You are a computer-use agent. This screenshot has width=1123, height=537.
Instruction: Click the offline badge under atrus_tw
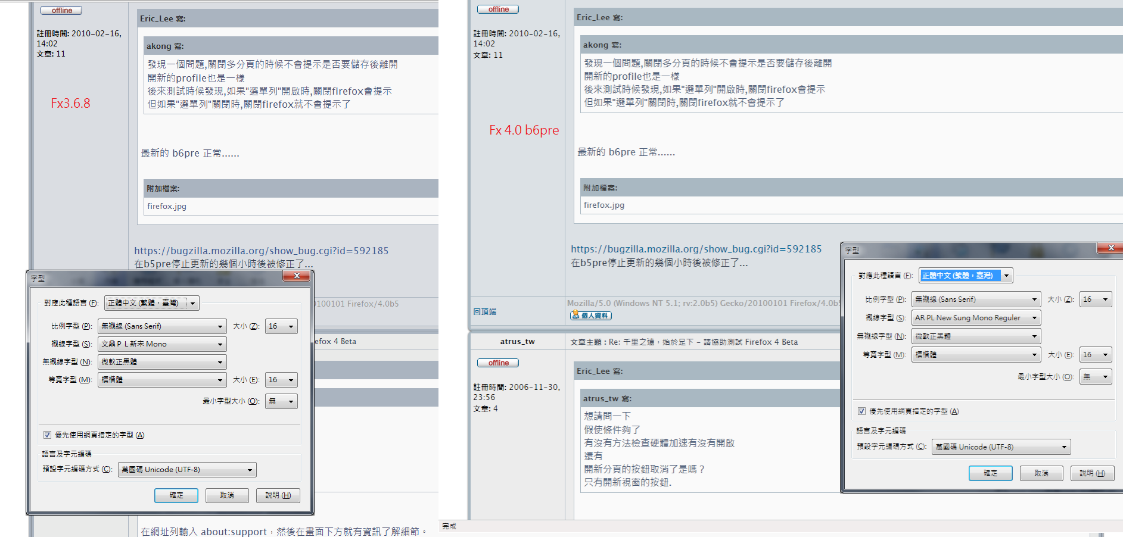tap(498, 363)
